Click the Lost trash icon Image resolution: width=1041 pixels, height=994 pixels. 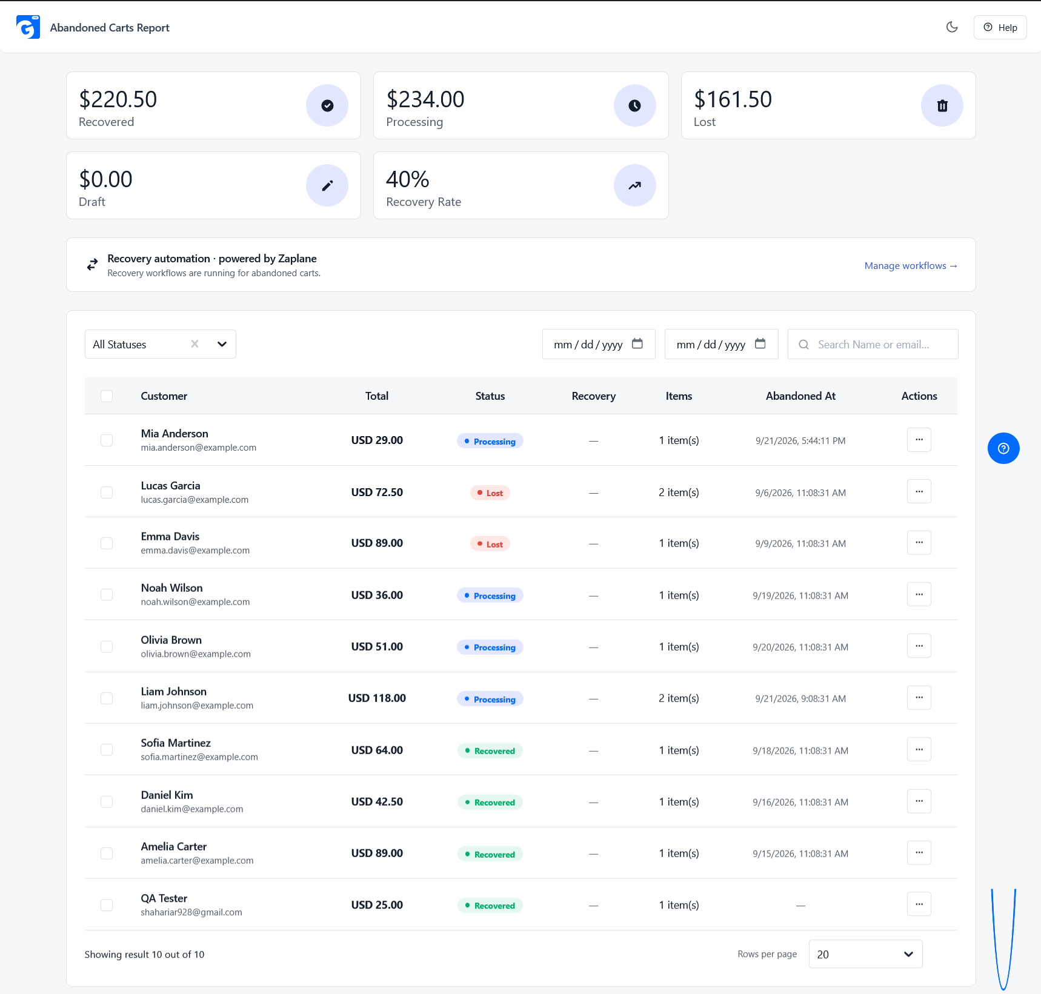pyautogui.click(x=942, y=105)
